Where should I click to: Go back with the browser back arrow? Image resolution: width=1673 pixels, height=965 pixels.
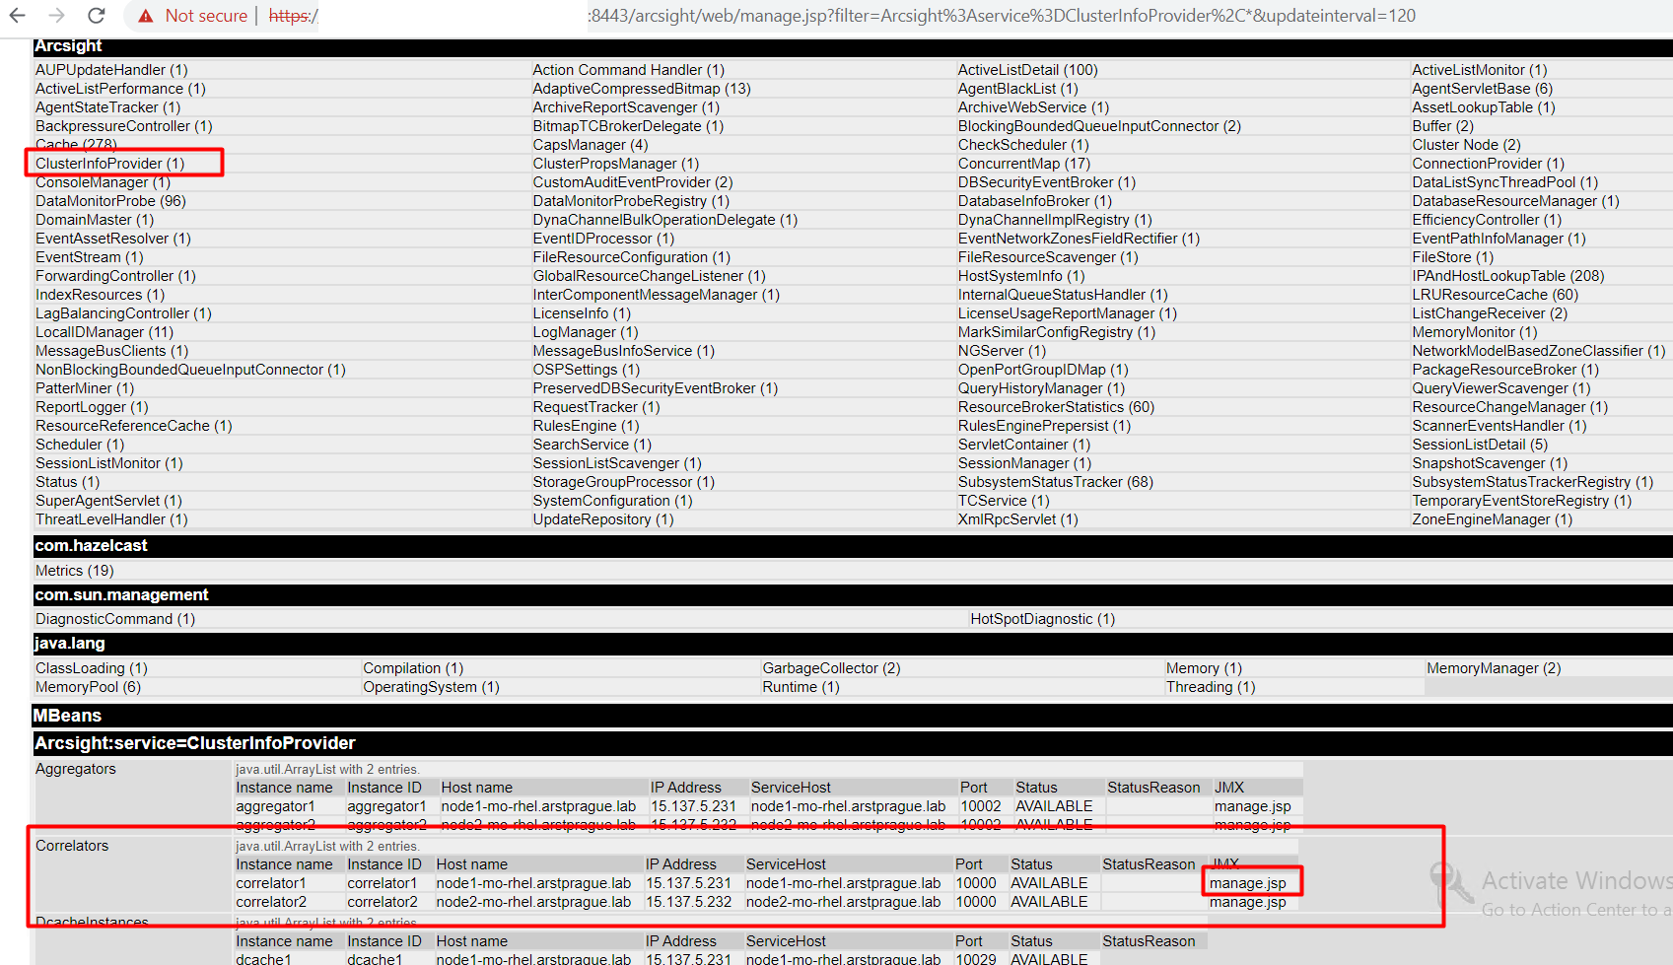point(17,16)
